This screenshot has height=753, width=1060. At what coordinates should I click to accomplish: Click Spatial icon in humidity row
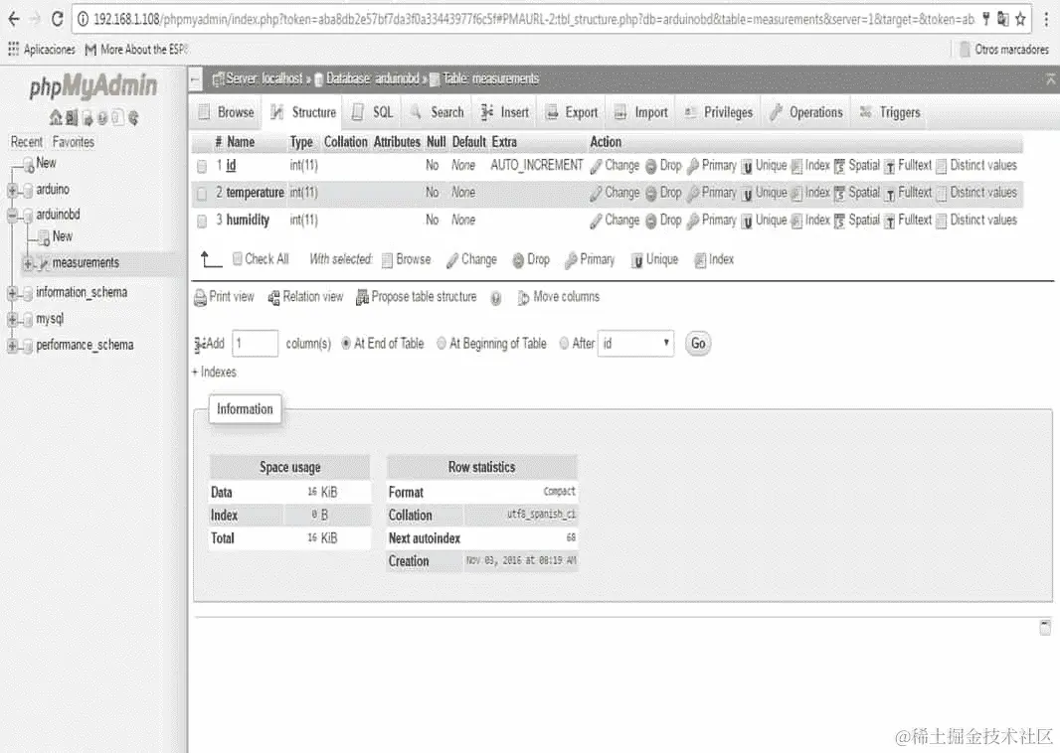[839, 221]
